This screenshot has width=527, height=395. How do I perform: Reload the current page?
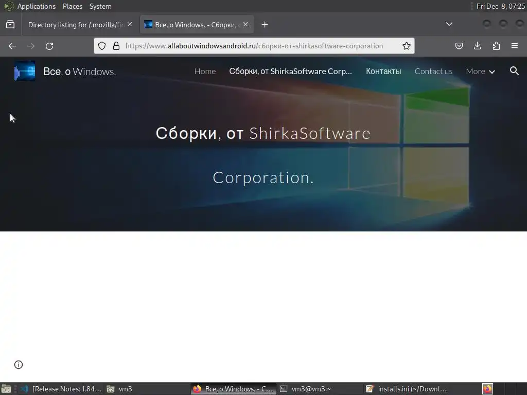(x=49, y=46)
